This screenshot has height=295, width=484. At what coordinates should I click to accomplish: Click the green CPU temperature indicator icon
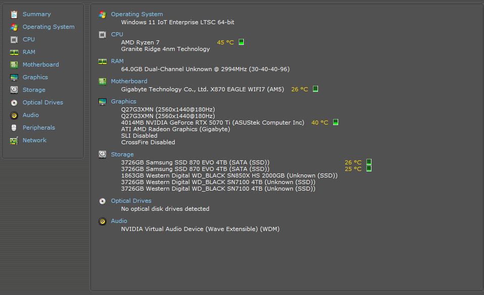(x=241, y=42)
